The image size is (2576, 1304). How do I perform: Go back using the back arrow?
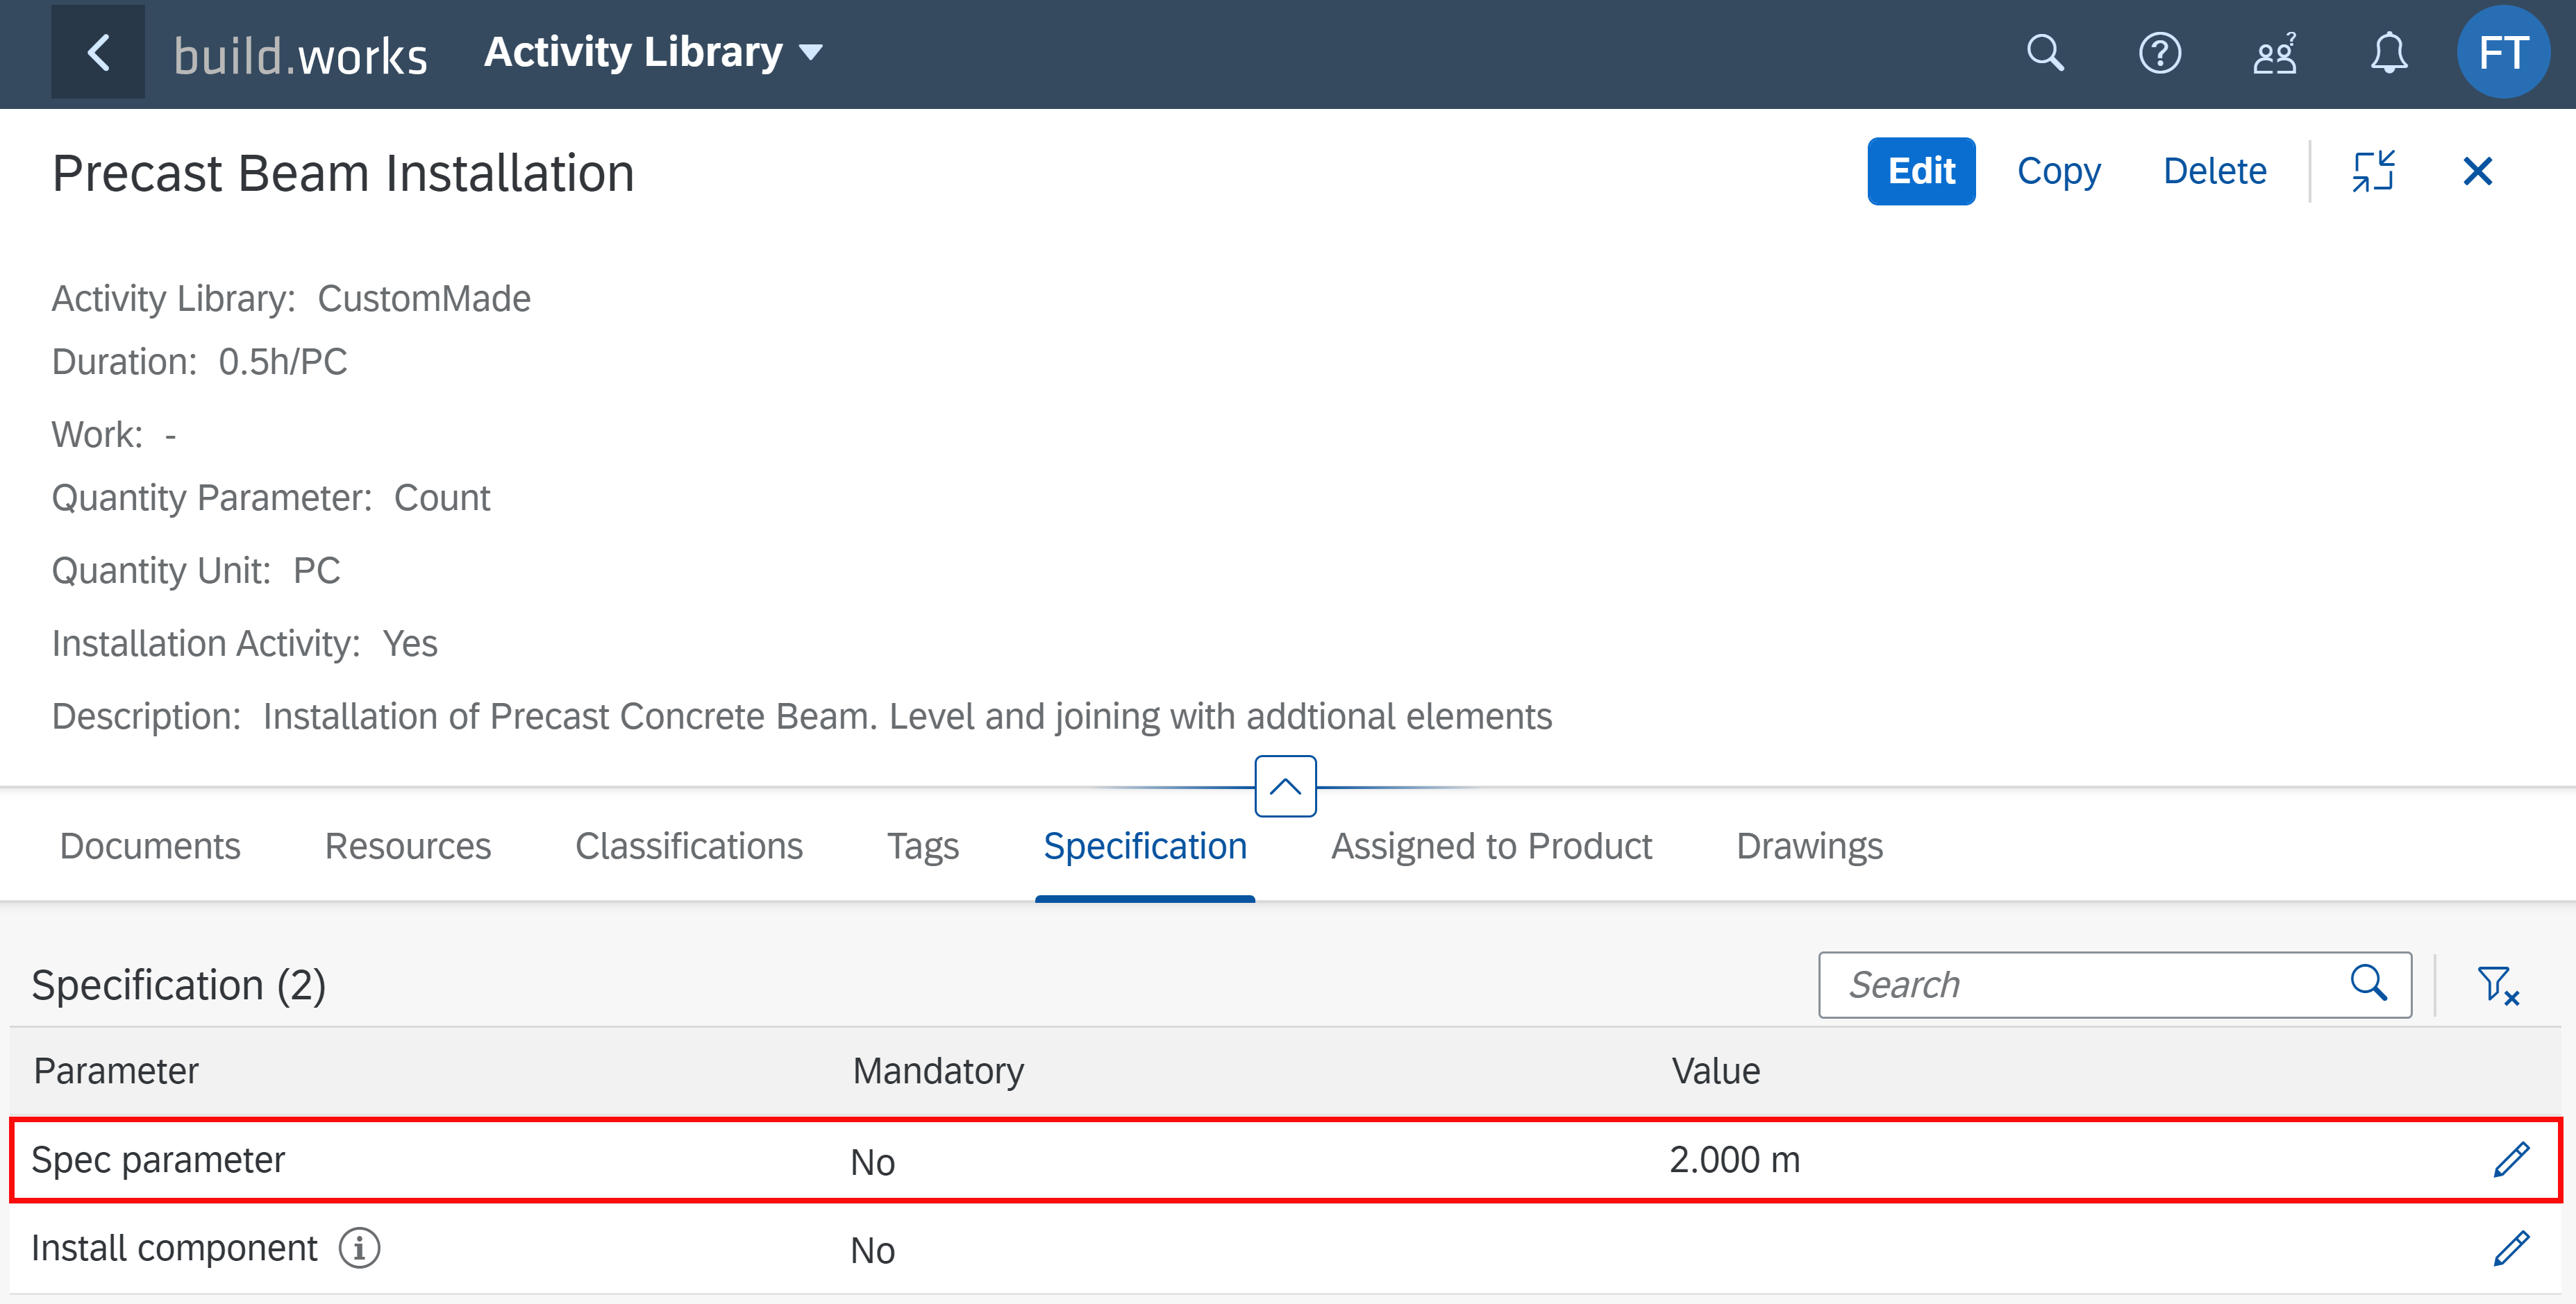98,52
